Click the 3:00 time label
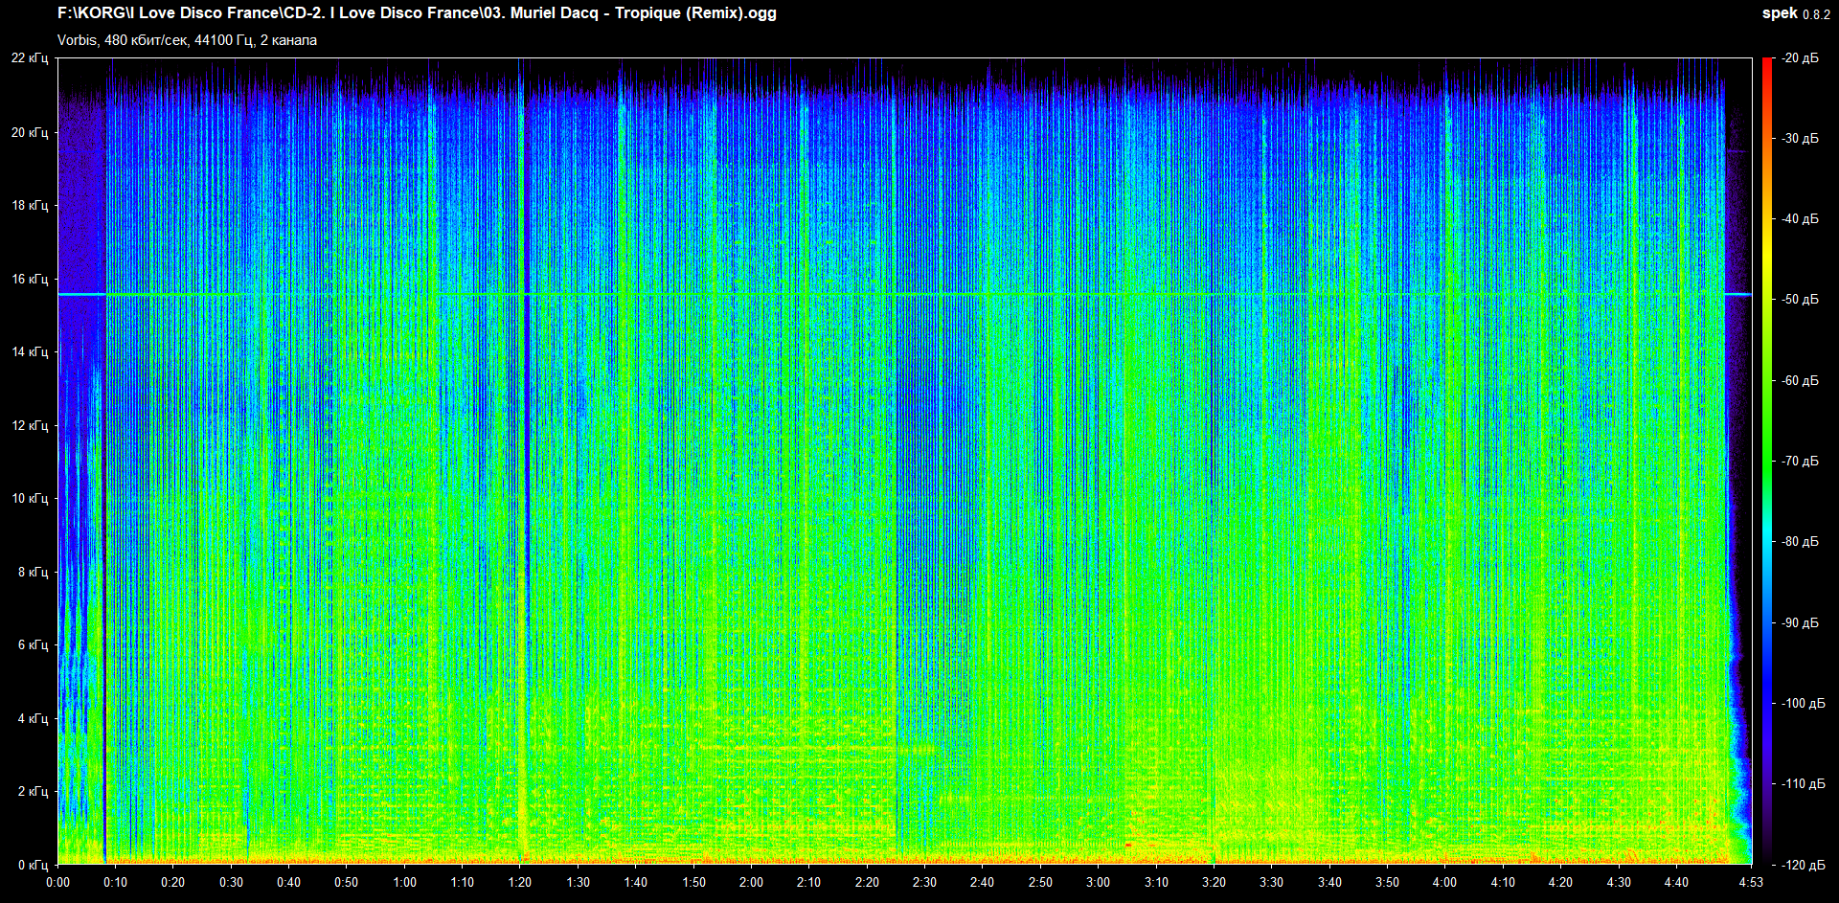This screenshot has height=903, width=1839. (1099, 882)
